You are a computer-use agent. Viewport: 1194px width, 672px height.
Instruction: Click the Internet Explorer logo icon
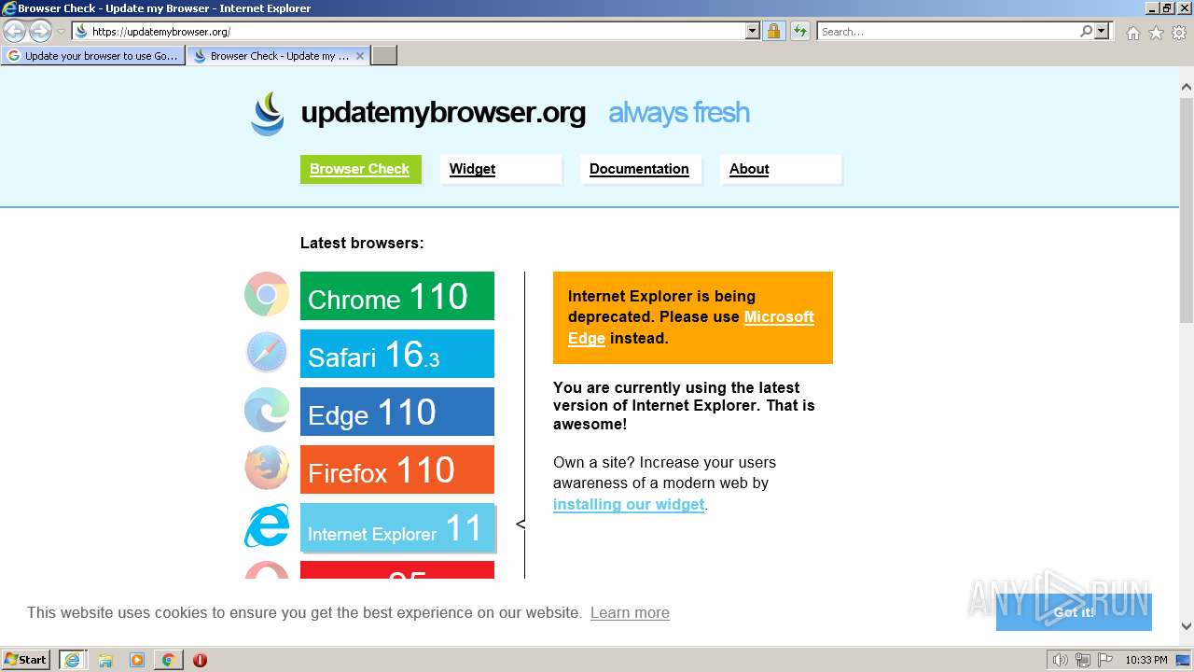[267, 526]
